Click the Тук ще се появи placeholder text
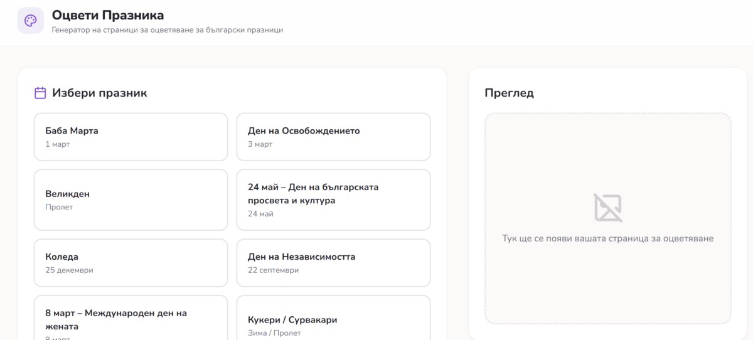 pyautogui.click(x=607, y=238)
